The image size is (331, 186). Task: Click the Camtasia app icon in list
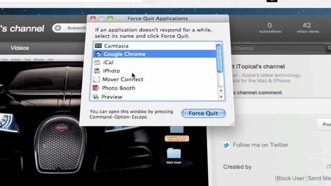(x=98, y=46)
